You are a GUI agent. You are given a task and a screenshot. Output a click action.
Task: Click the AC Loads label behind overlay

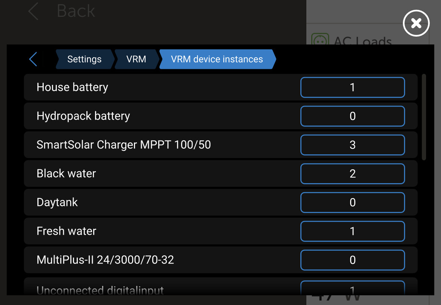362,40
